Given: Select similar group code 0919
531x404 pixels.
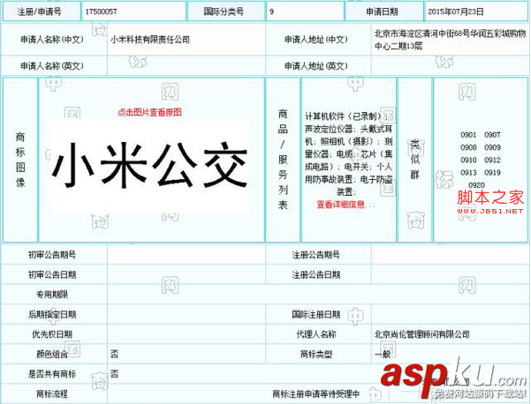Looking at the screenshot, I should click(x=492, y=173).
